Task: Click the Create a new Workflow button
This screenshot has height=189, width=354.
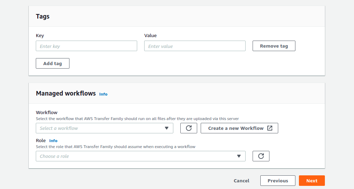Action: tap(239, 128)
